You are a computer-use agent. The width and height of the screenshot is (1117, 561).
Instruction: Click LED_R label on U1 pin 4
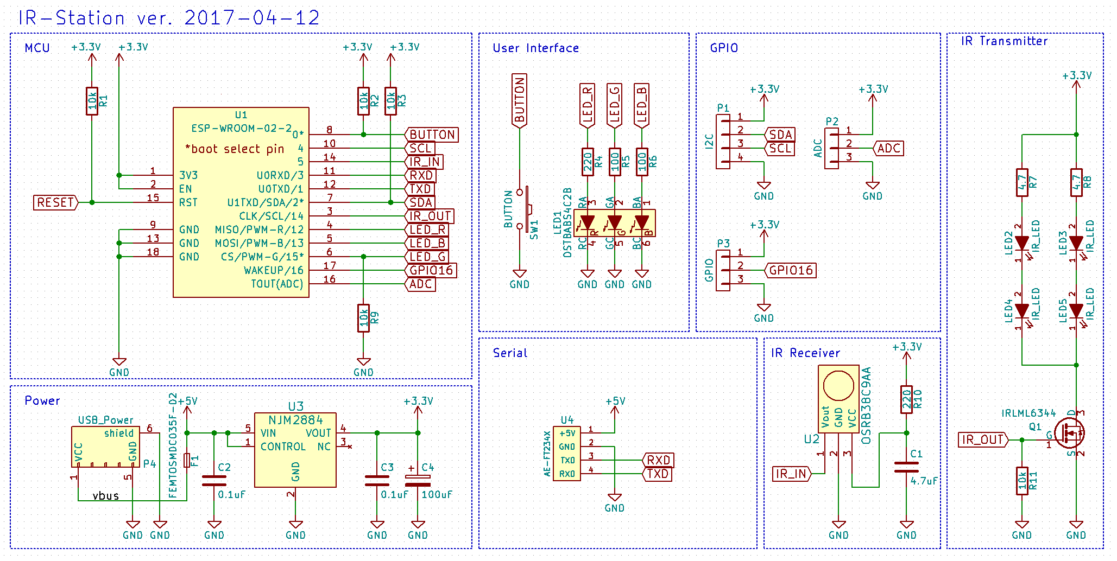[x=427, y=229]
